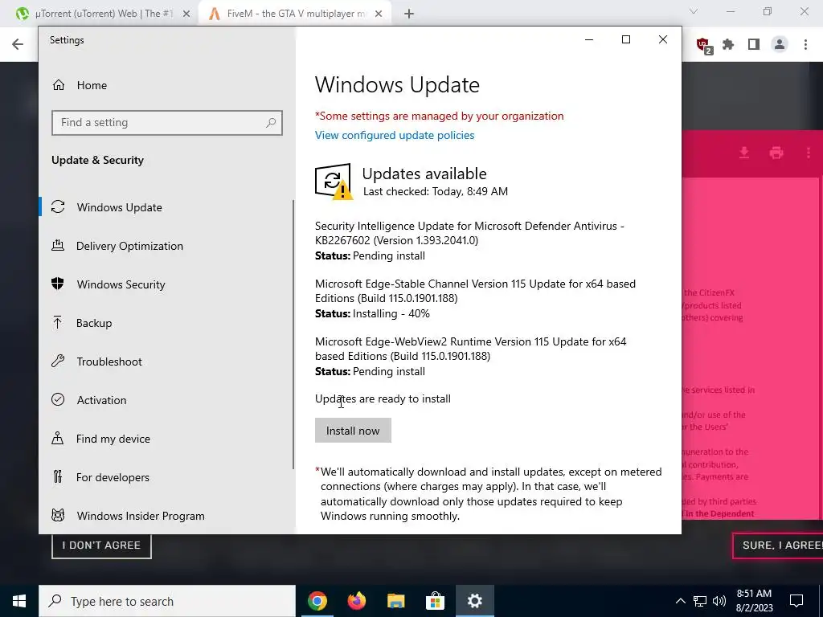Image resolution: width=823 pixels, height=617 pixels.
Task: Click the Settings gear in the taskbar
Action: click(474, 601)
